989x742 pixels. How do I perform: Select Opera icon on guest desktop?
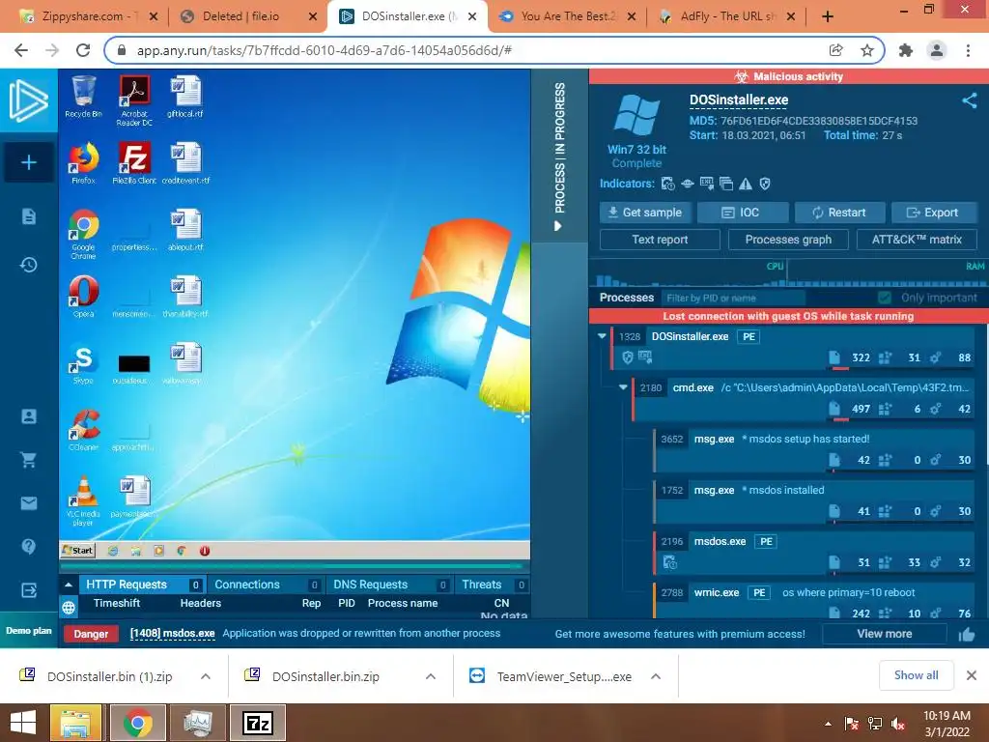tap(83, 296)
